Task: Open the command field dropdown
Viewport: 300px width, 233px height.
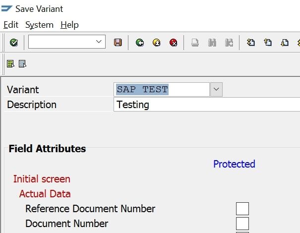Action: coord(99,42)
